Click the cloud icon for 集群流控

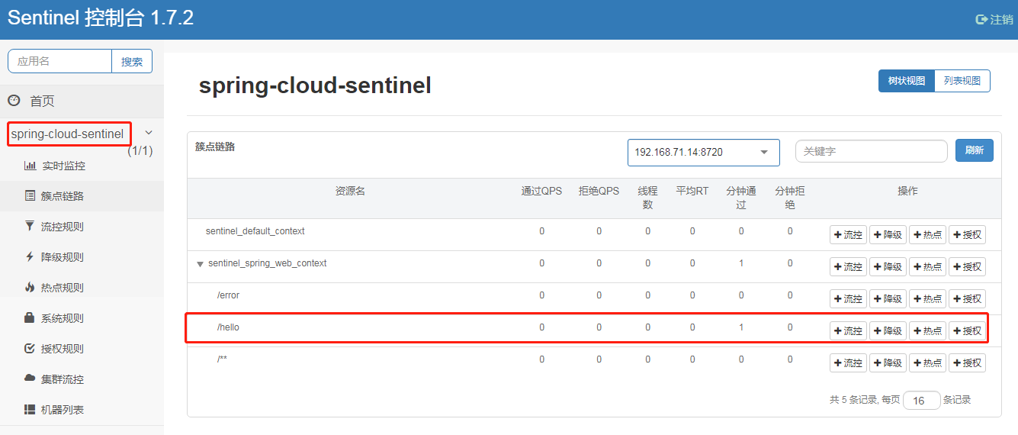30,379
